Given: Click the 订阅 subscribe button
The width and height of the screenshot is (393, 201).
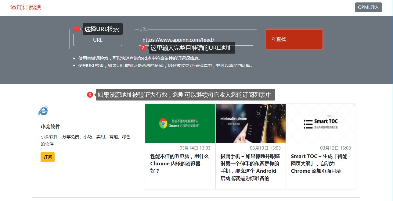Looking at the screenshot, I should coord(48,157).
